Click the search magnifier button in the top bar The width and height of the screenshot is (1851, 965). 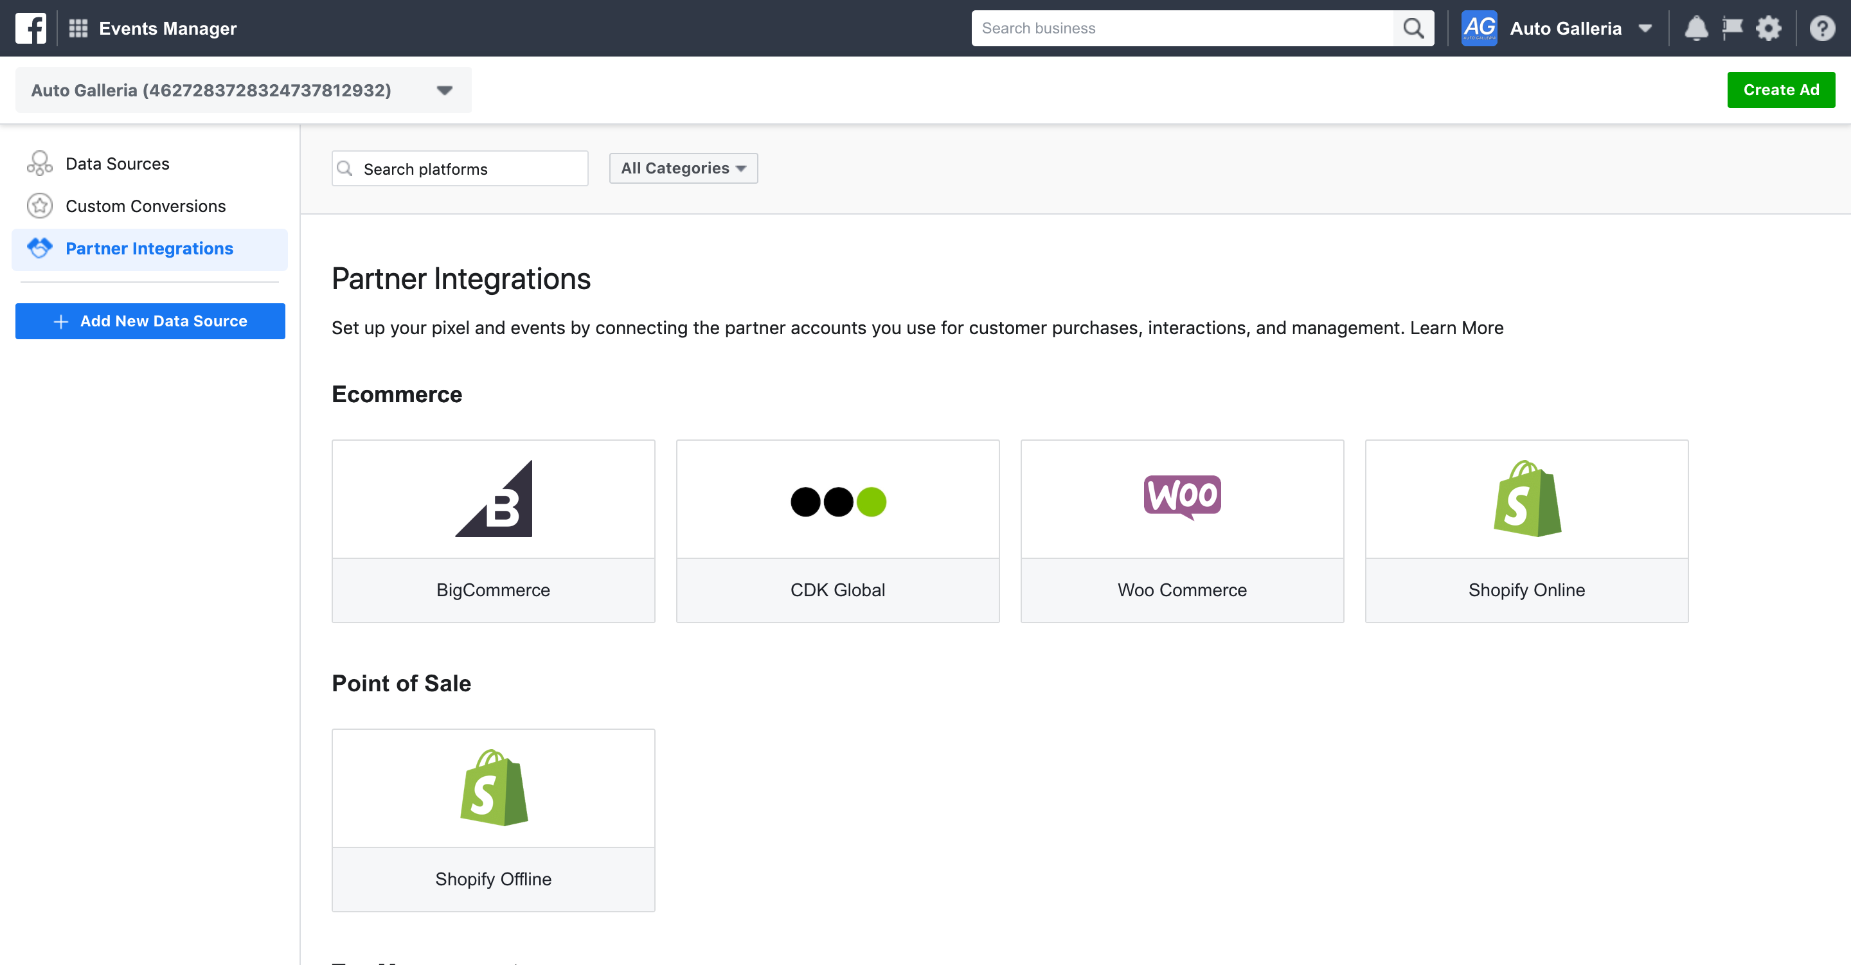tap(1413, 28)
